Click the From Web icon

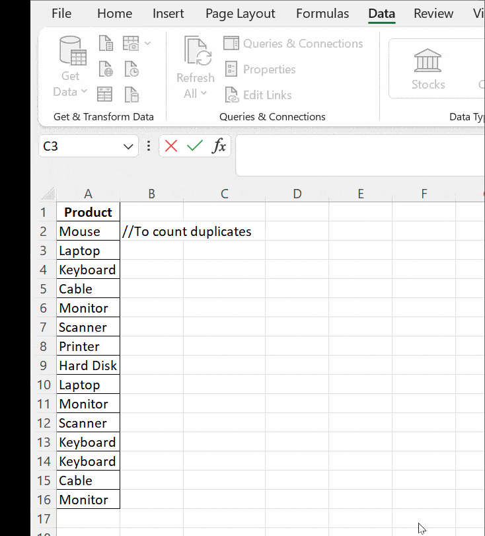106,69
